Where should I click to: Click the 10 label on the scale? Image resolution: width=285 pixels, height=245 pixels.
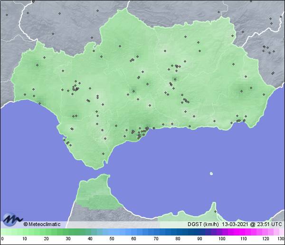[25, 239]
